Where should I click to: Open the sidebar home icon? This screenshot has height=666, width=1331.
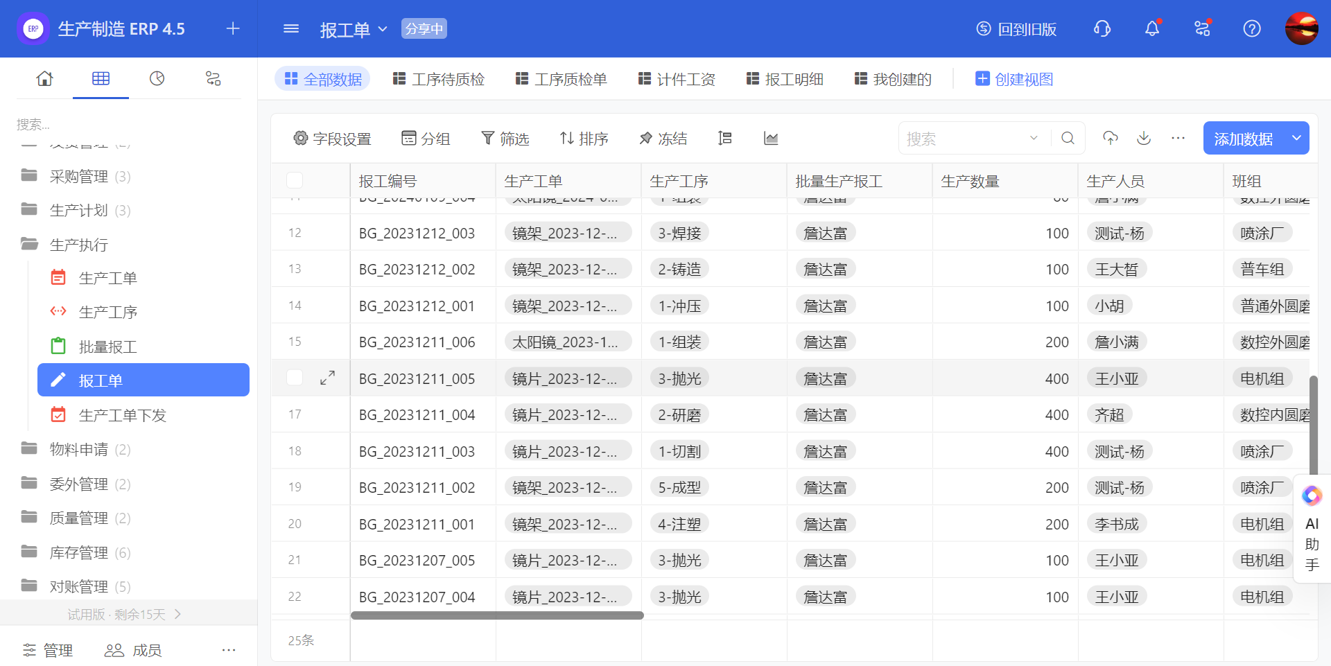44,78
